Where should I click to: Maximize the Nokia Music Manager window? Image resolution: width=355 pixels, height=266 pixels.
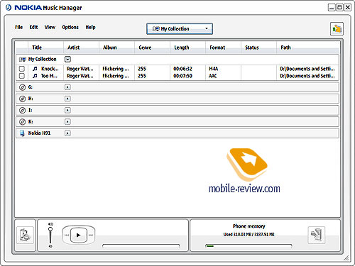pyautogui.click(x=339, y=8)
